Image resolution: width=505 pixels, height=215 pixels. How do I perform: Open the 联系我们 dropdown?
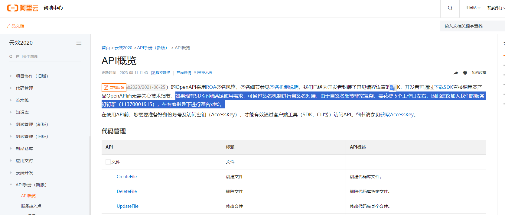coord(496,8)
